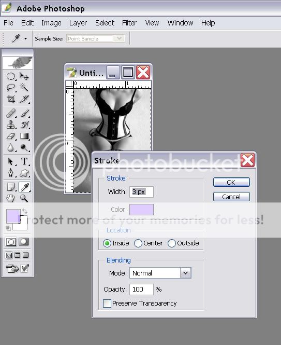281x345 pixels.
Task: Open the Filter menu
Action: pyautogui.click(x=129, y=23)
